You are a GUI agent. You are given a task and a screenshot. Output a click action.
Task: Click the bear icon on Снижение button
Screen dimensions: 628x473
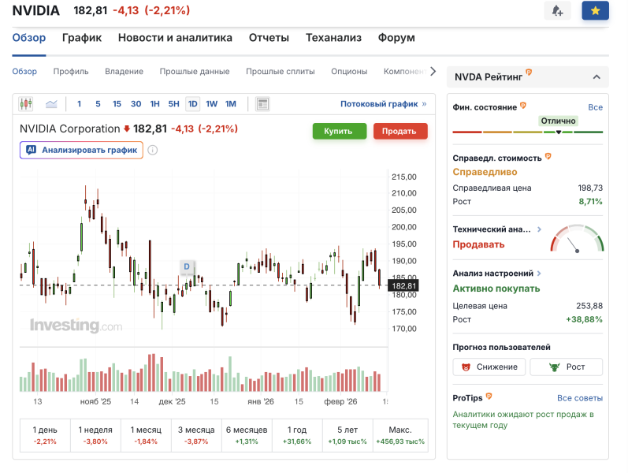466,367
